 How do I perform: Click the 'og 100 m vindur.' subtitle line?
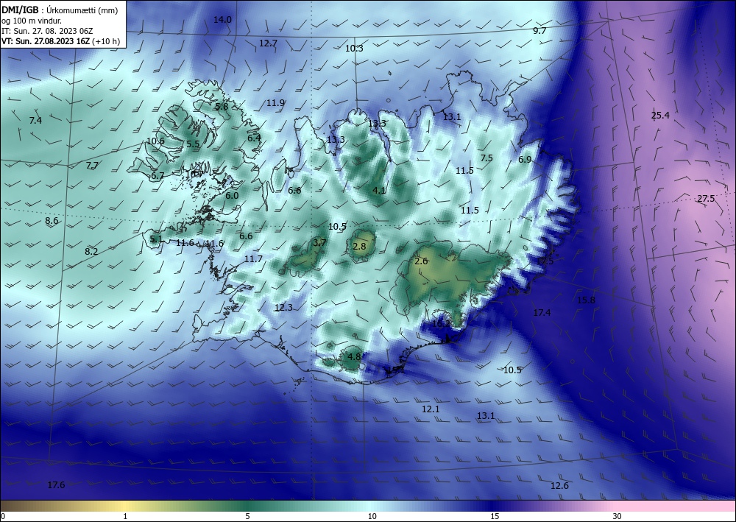coord(32,21)
